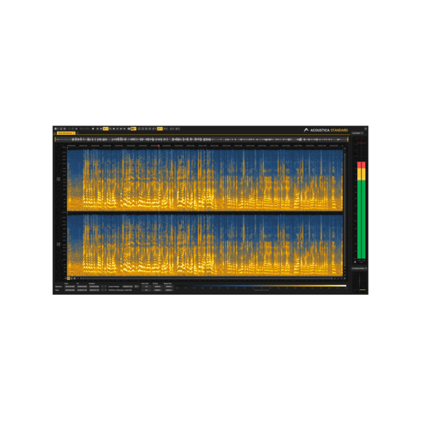The height and width of the screenshot is (421, 421).
Task: Click the Save file toolbar icon
Action: 65,129
